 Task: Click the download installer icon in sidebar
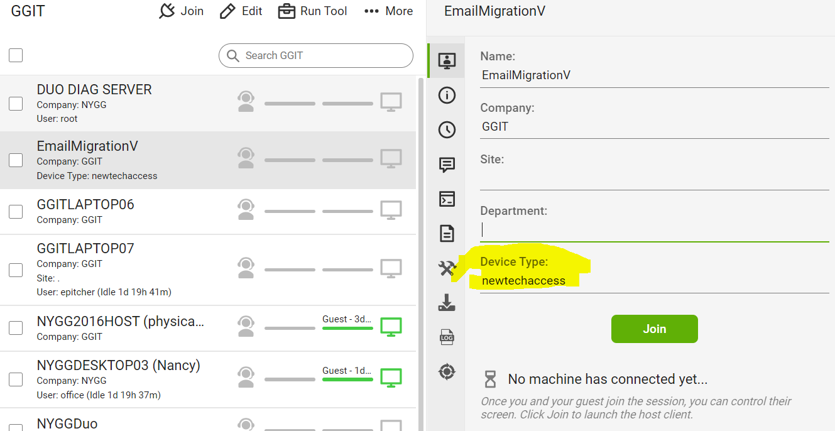pos(447,303)
